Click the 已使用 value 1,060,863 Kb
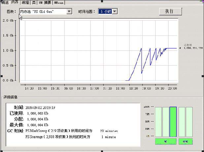The height and width of the screenshot is (152, 204). pyautogui.click(x=38, y=113)
